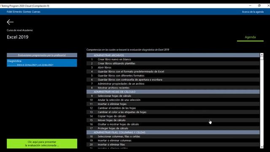Select 'Insertar o eliminar filas' row

pyautogui.click(x=173, y=144)
